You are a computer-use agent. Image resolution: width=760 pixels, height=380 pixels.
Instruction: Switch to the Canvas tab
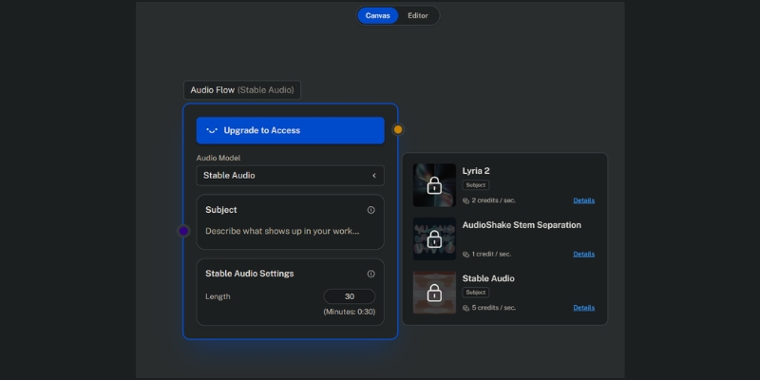377,15
